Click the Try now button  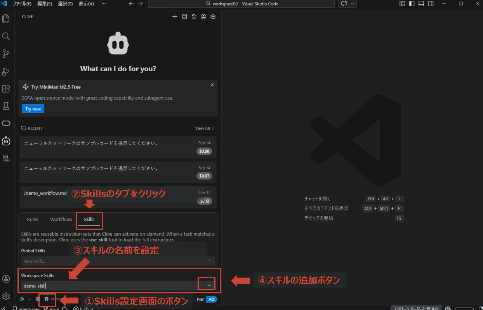pyautogui.click(x=33, y=109)
